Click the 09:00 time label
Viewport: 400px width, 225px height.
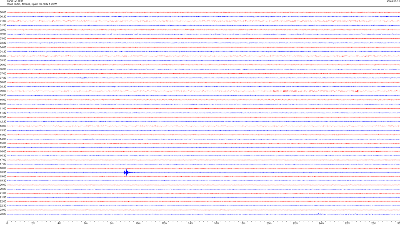3,91
